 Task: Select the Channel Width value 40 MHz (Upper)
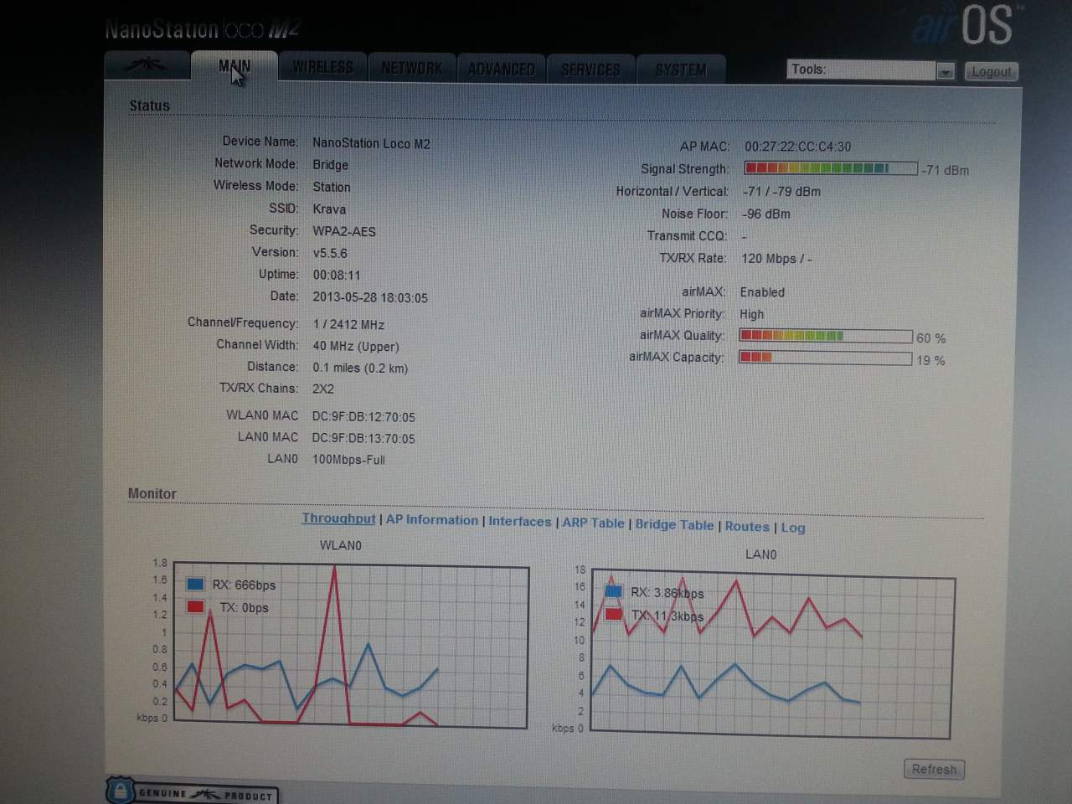(356, 347)
